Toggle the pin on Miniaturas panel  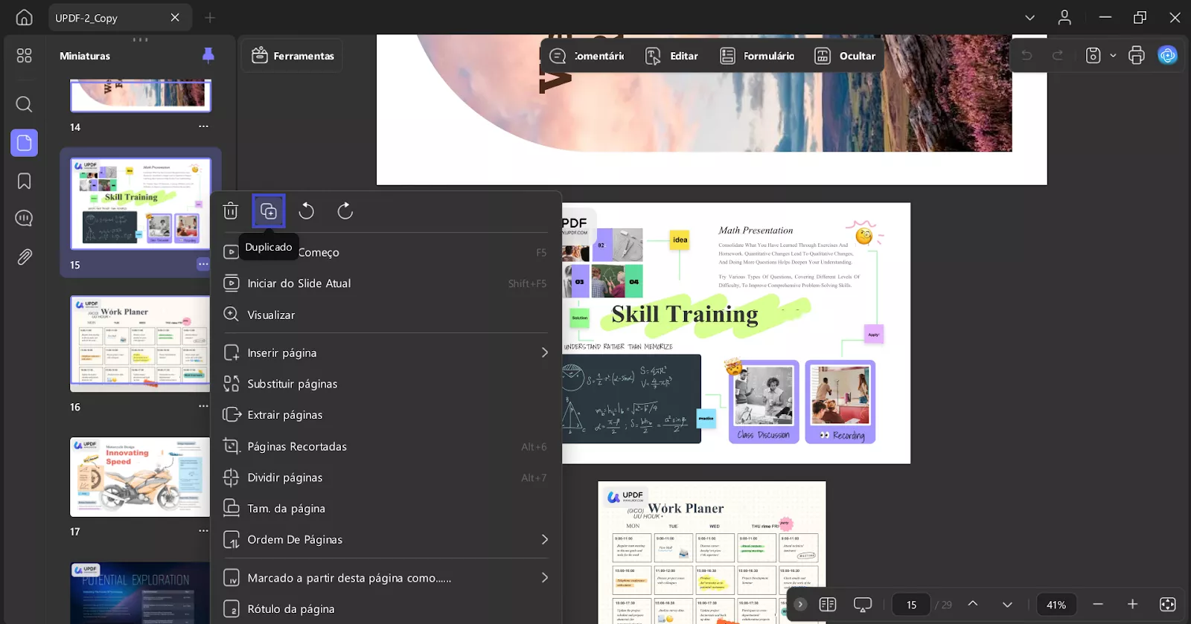[208, 55]
